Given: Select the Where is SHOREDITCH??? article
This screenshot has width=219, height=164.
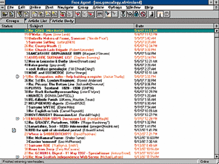Looking at the screenshot, I should point(107,134).
